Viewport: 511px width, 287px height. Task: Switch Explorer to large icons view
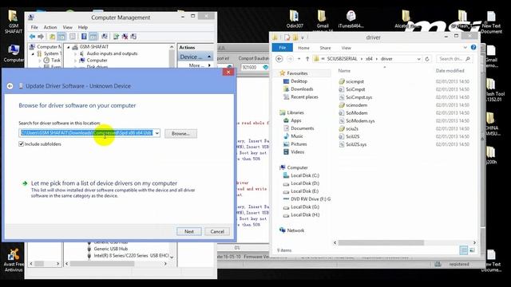(x=472, y=250)
